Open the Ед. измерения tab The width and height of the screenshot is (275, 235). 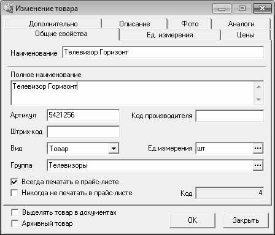[170, 35]
